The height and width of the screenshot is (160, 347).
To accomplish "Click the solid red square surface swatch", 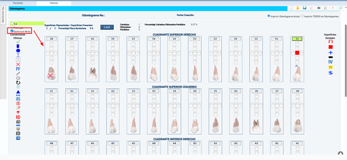I will point(330,47).
